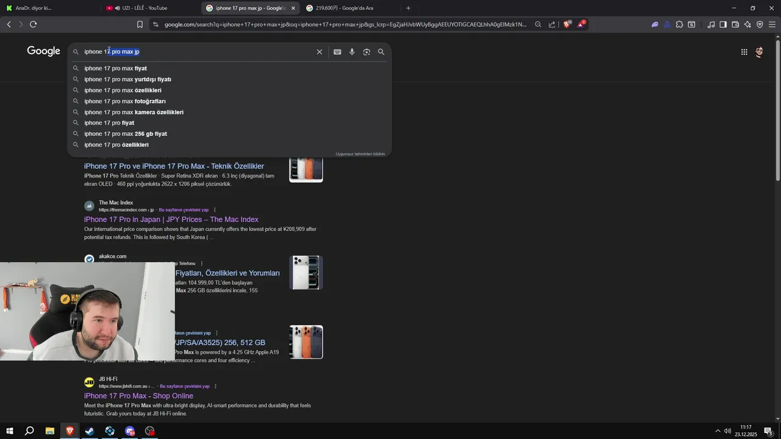Screen dimensions: 781x439
Task: Close the iphone 17 pro max jp tab
Action: point(293,8)
